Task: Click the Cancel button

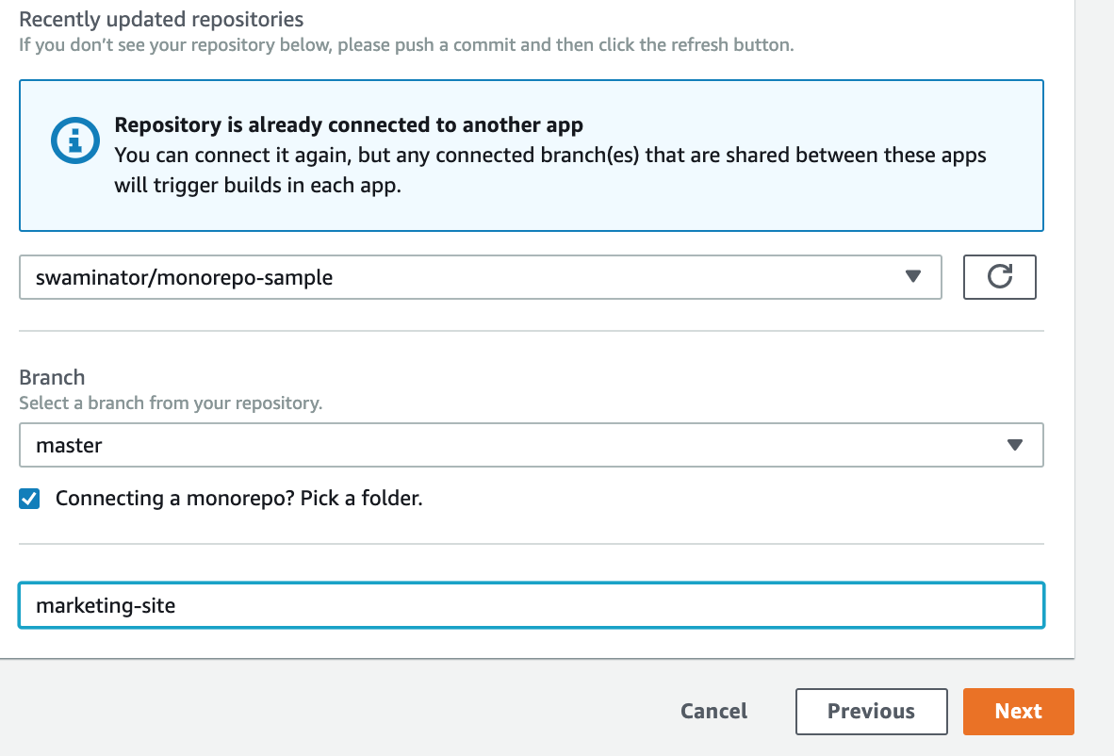Action: (713, 711)
